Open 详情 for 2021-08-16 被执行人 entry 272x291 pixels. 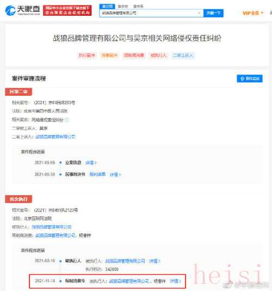(x=154, y=261)
